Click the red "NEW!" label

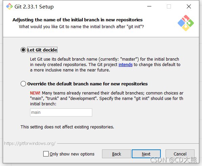pyautogui.click(x=35, y=93)
